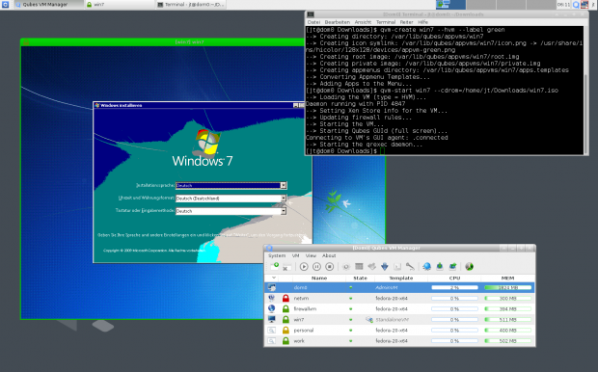This screenshot has width=598, height=372.
Task: Click the green lock icon of work row
Action: pyautogui.click(x=285, y=341)
